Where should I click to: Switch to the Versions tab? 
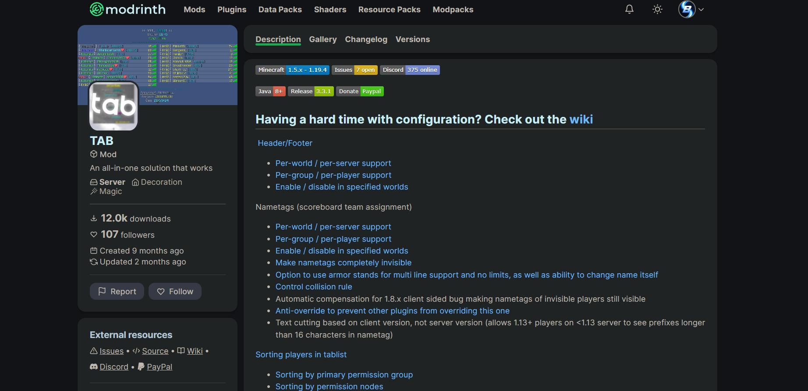tap(412, 39)
